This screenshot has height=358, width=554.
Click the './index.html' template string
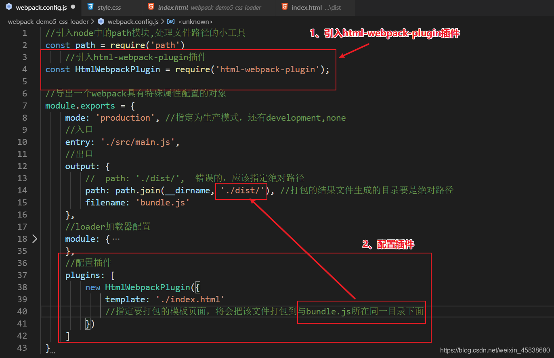(x=190, y=299)
